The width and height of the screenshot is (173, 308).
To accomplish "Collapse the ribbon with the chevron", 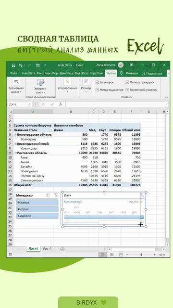I will pos(166,97).
